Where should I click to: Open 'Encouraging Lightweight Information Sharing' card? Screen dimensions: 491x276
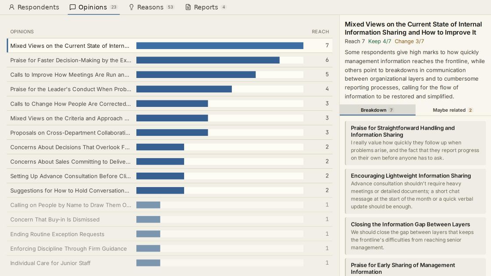415,191
